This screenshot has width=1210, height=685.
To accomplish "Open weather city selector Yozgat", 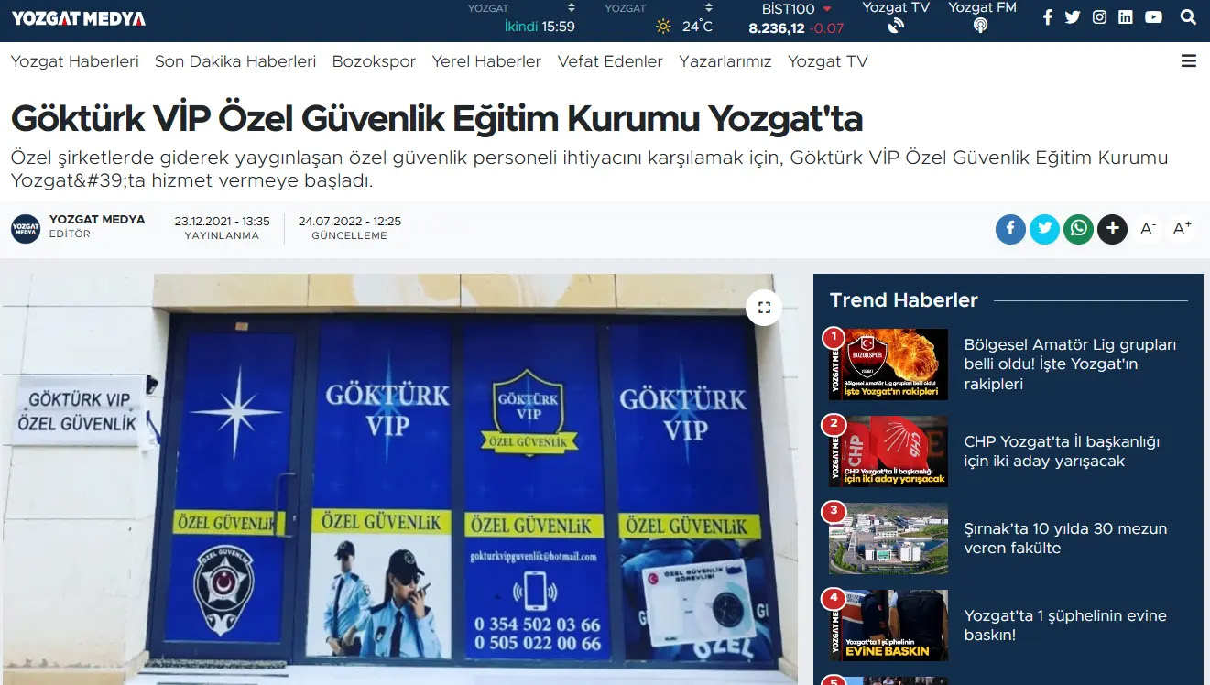I will [x=659, y=8].
